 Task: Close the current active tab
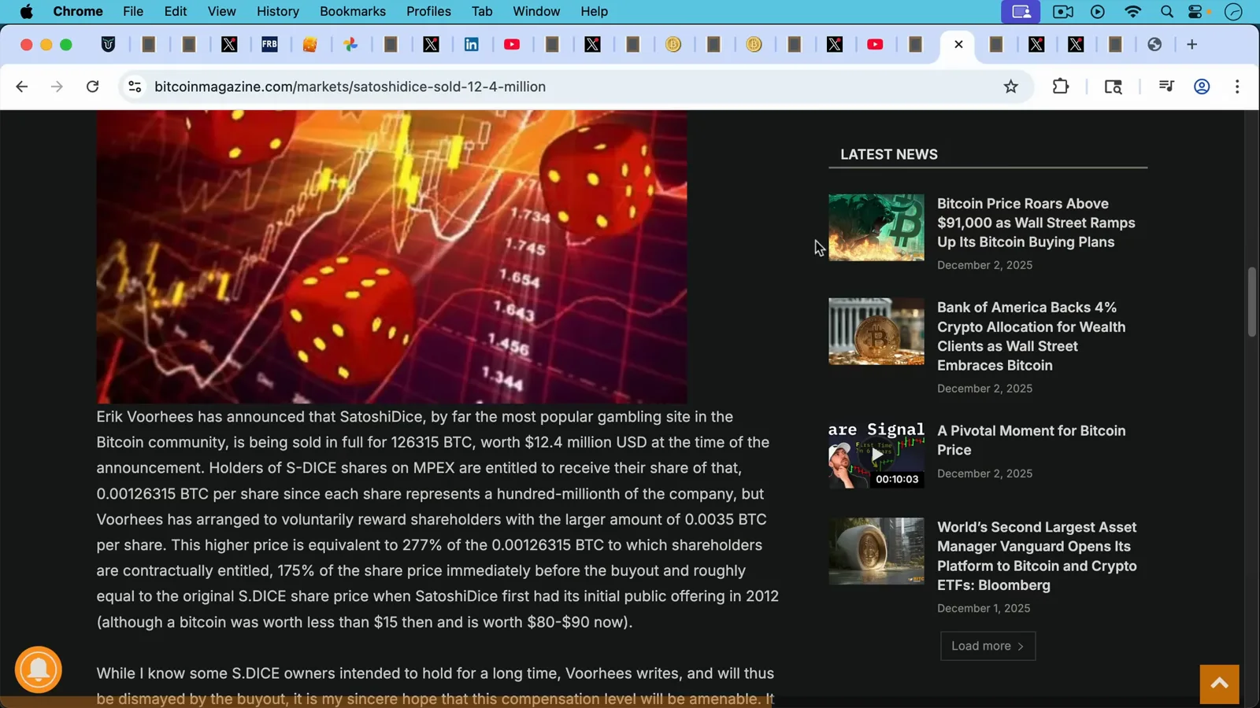pos(958,45)
